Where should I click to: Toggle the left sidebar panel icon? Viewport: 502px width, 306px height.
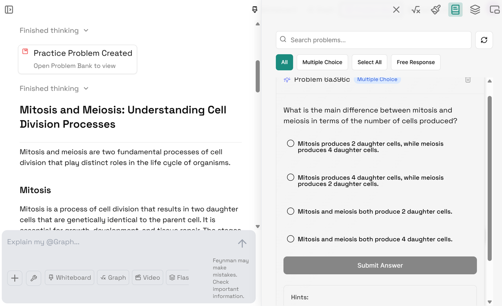coord(9,10)
